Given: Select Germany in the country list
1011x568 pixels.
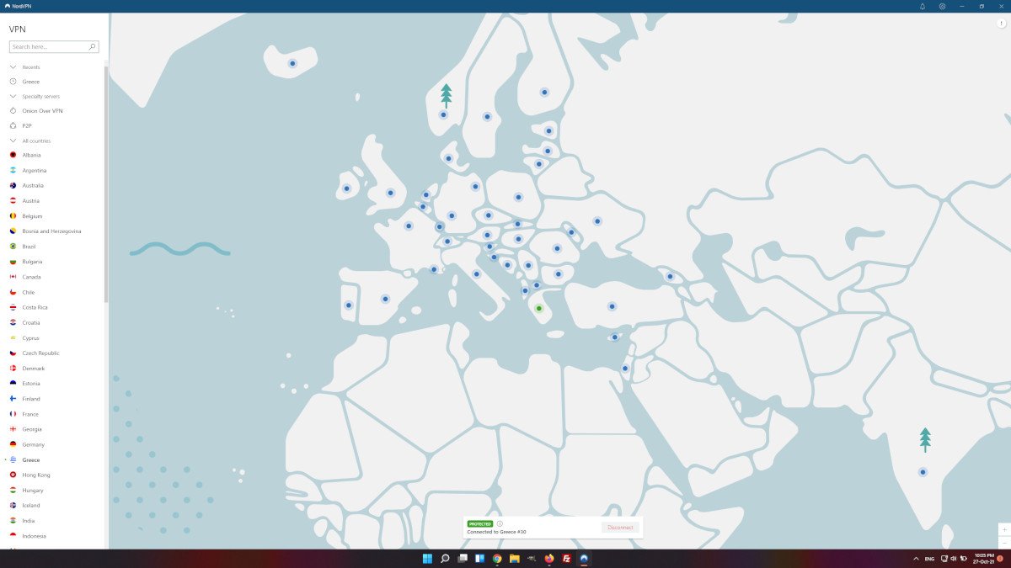Looking at the screenshot, I should pos(34,444).
